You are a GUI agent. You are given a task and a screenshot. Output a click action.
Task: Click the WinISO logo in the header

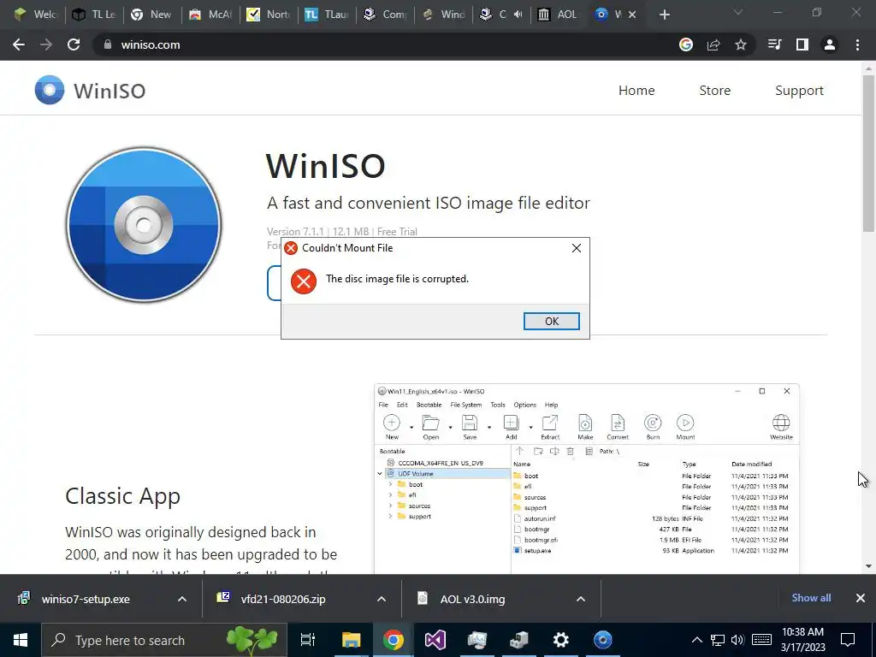click(x=90, y=90)
